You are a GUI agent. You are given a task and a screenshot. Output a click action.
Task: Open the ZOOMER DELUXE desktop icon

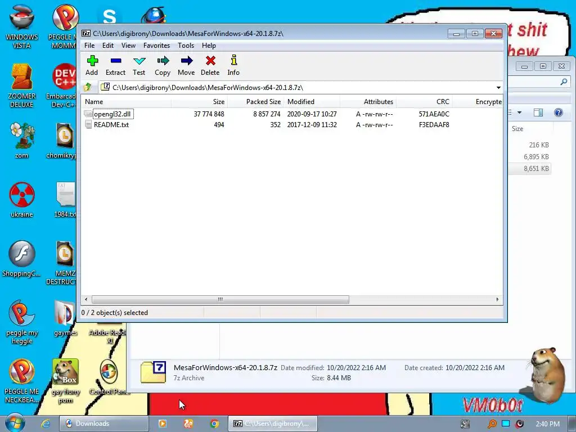coord(22,86)
